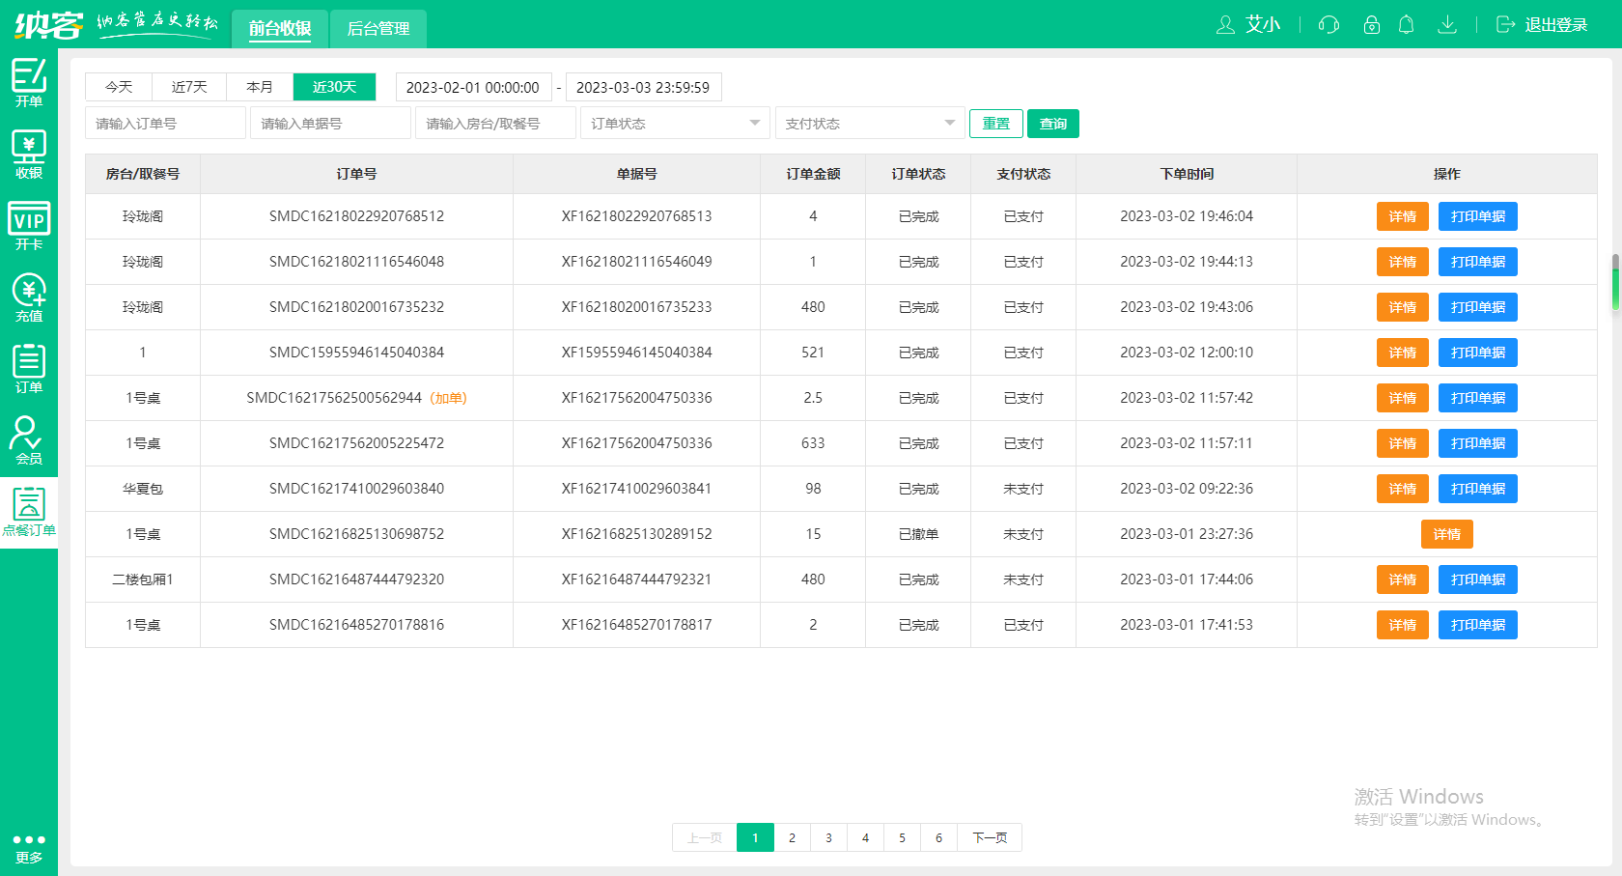Click the user profile icon 艾小
1622x876 pixels.
point(1247,24)
